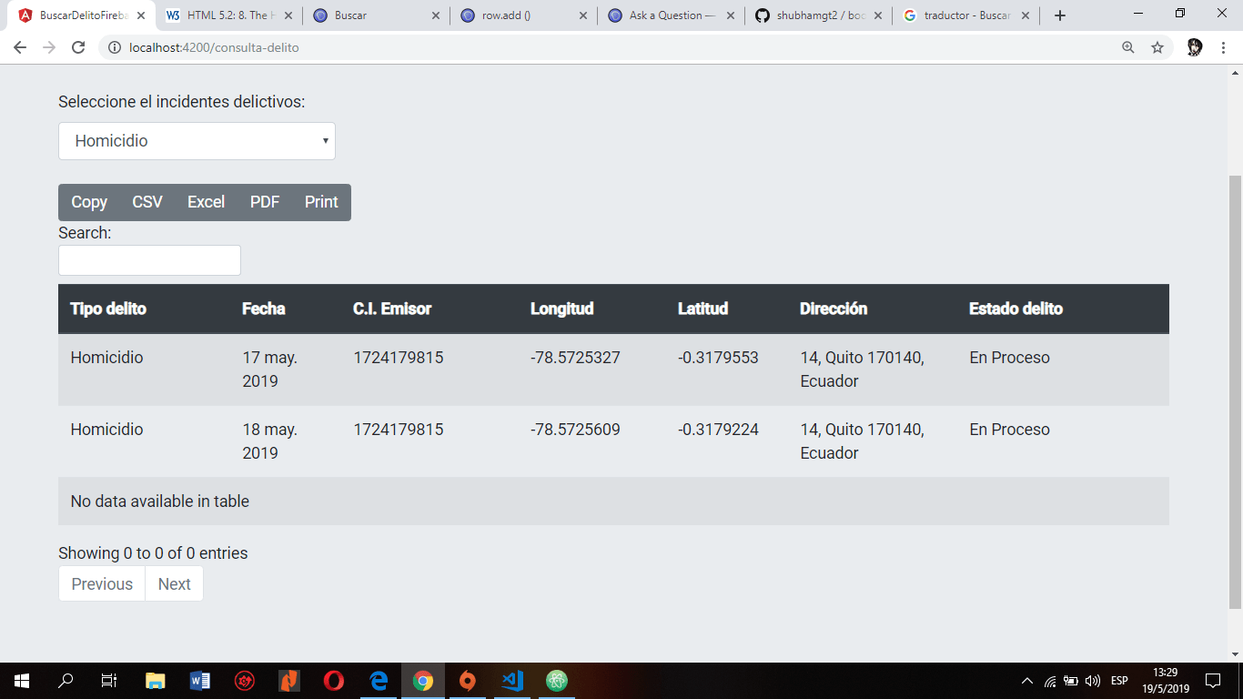
Task: Switch to Visual Studio Code in the taskbar
Action: (x=512, y=680)
